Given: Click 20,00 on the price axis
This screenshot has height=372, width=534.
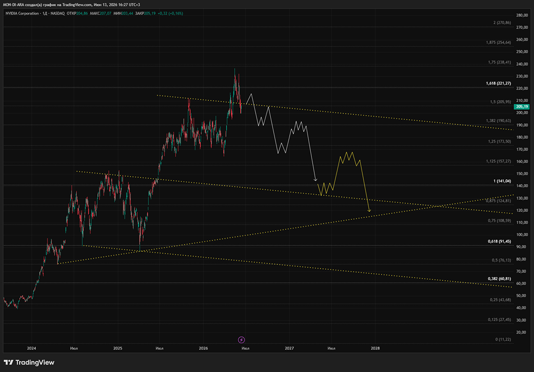Looking at the screenshot, I should 521,332.
